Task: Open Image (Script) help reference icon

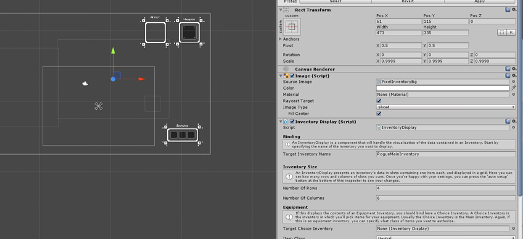Action: point(508,76)
